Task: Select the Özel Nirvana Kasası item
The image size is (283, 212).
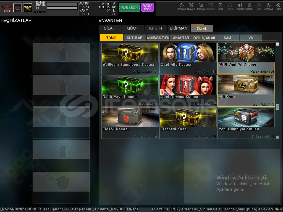Action: 188,91
